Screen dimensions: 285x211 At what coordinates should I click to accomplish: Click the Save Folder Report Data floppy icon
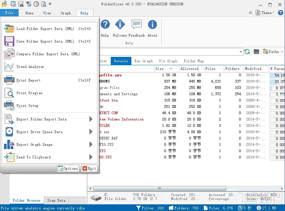[9, 41]
